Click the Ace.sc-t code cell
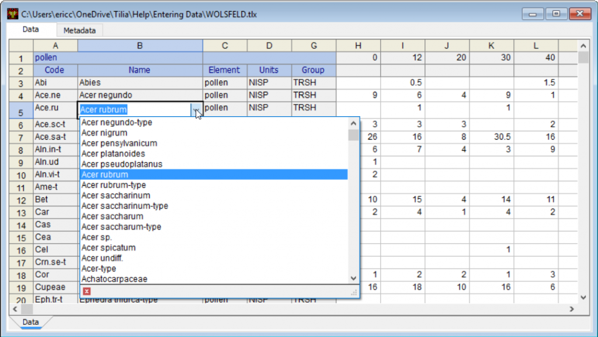Viewport: 598px width, 337px height. pos(55,124)
